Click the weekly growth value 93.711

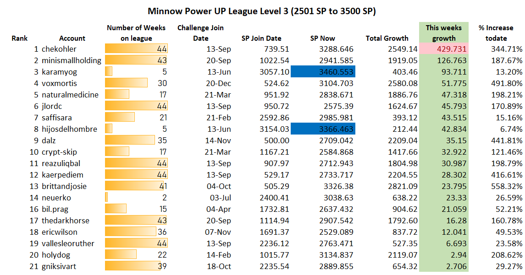click(453, 72)
